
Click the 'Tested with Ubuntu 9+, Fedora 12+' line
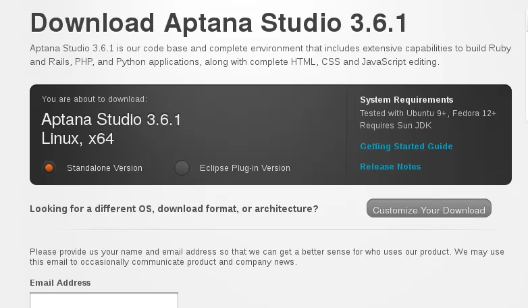[x=428, y=113]
